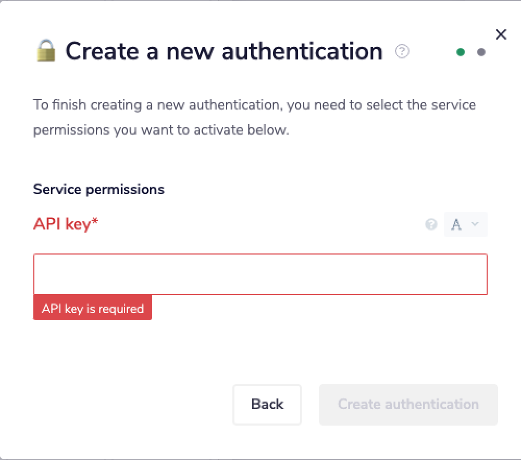
Task: Close the authentication dialog with X
Action: (x=501, y=34)
